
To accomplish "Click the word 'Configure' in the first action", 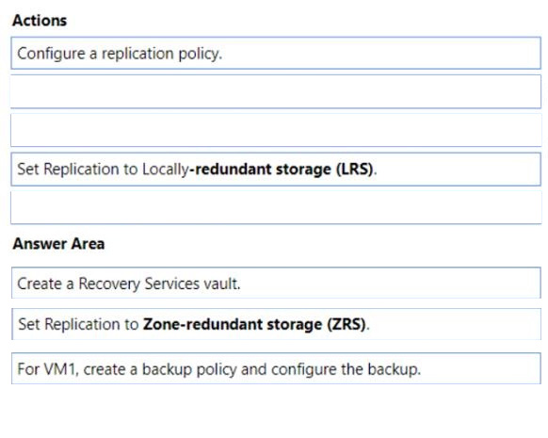I will click(x=51, y=55).
